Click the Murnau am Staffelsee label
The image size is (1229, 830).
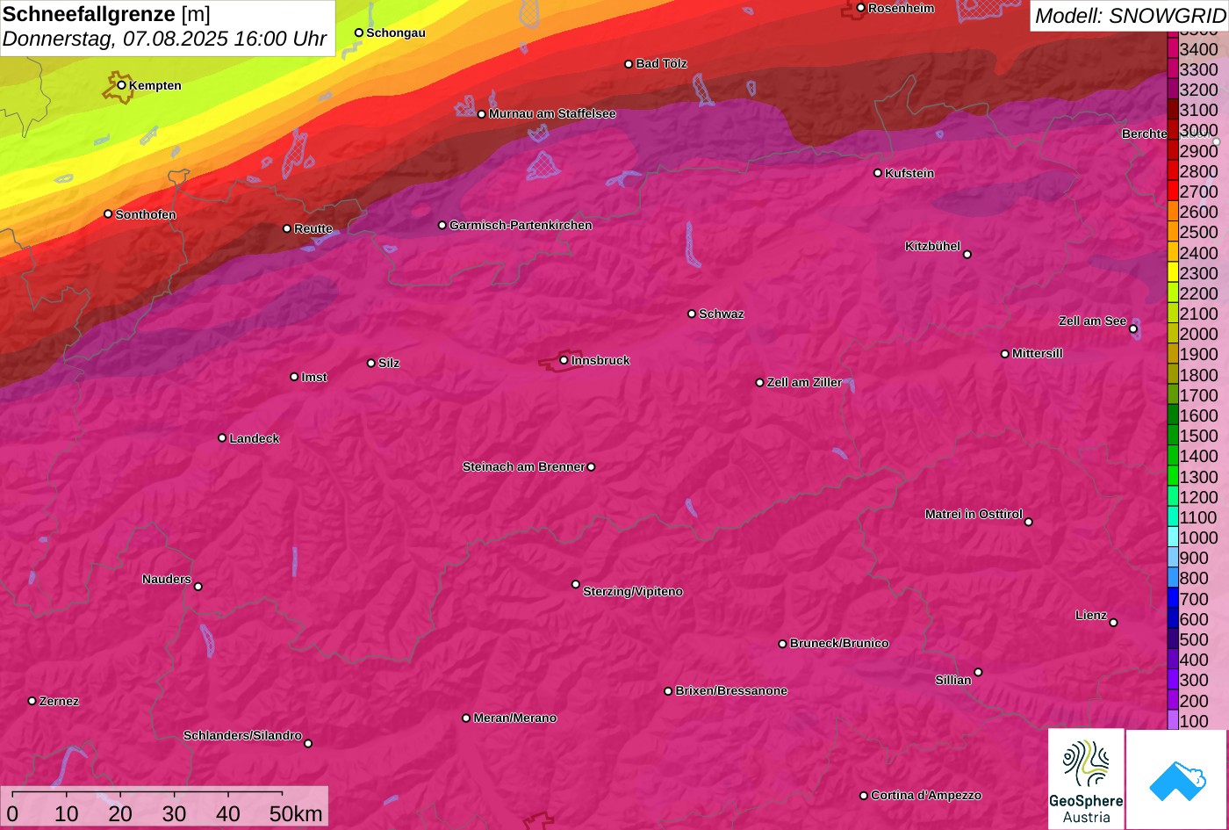(552, 114)
